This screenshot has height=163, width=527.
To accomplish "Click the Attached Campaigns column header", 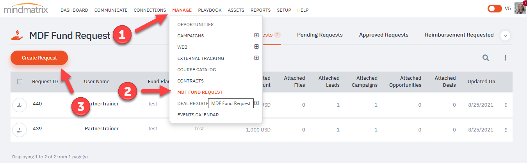I will click(x=364, y=82).
